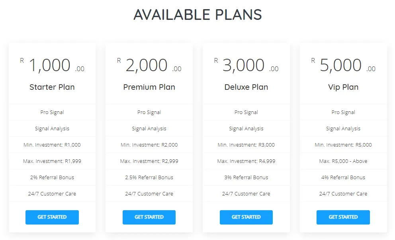Click the R 5,000.00 price
The image size is (395, 240).
343,66
